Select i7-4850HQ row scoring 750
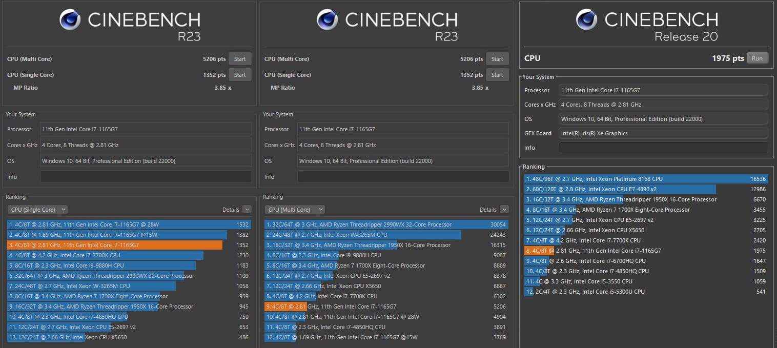This screenshot has width=777, height=348. (129, 317)
